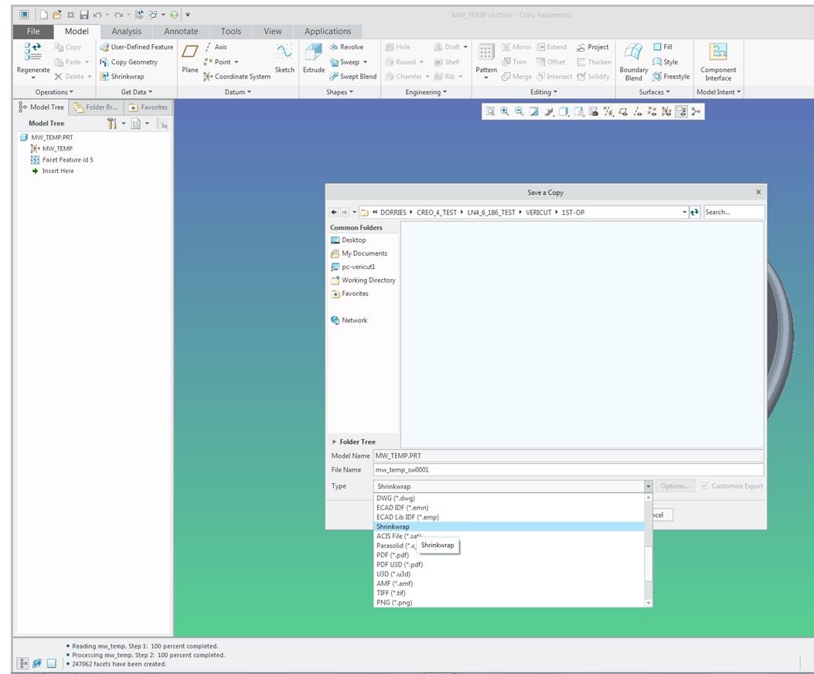Switch to the Annotate ribbon tab
Viewport: 814px width, 674px height.
tap(181, 31)
